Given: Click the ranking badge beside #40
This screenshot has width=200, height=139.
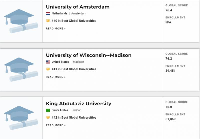Looking at the screenshot, I should (48, 21).
